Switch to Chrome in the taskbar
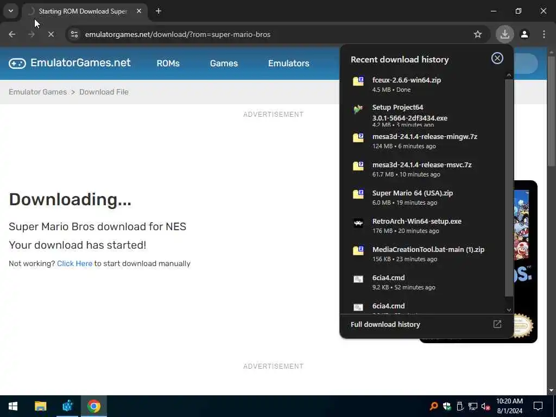 click(94, 406)
